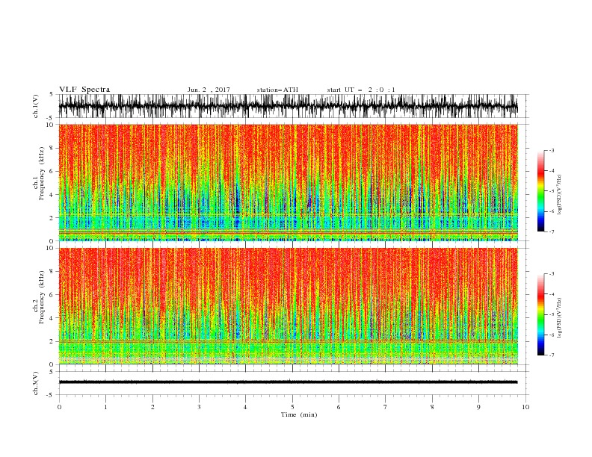Click the "-5" tick label on ch.1(V) axis
This screenshot has width=592, height=457.
tap(51, 118)
